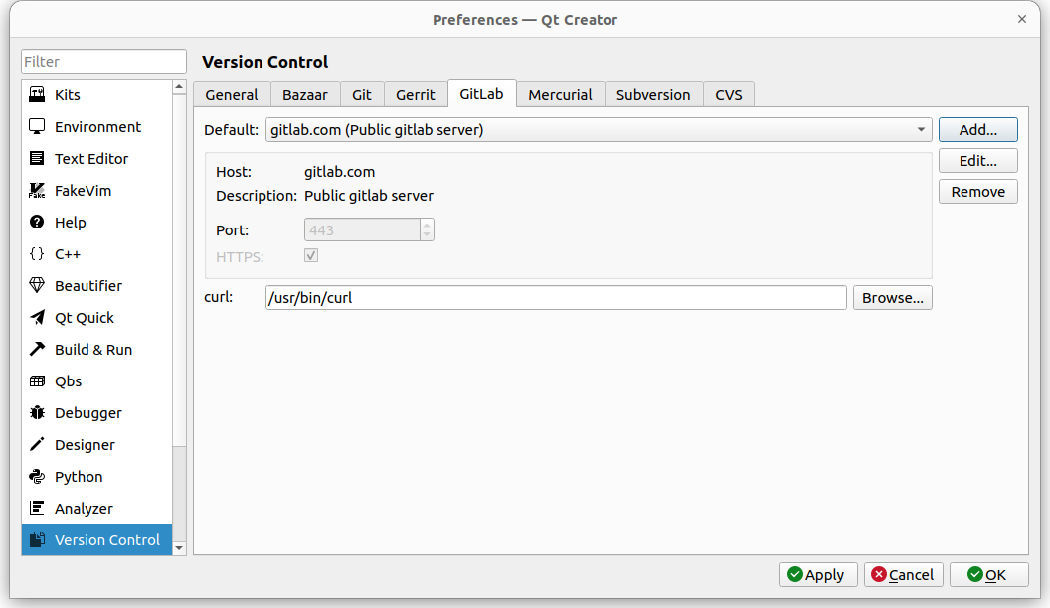Click the FakeVim icon in sidebar

coord(37,191)
